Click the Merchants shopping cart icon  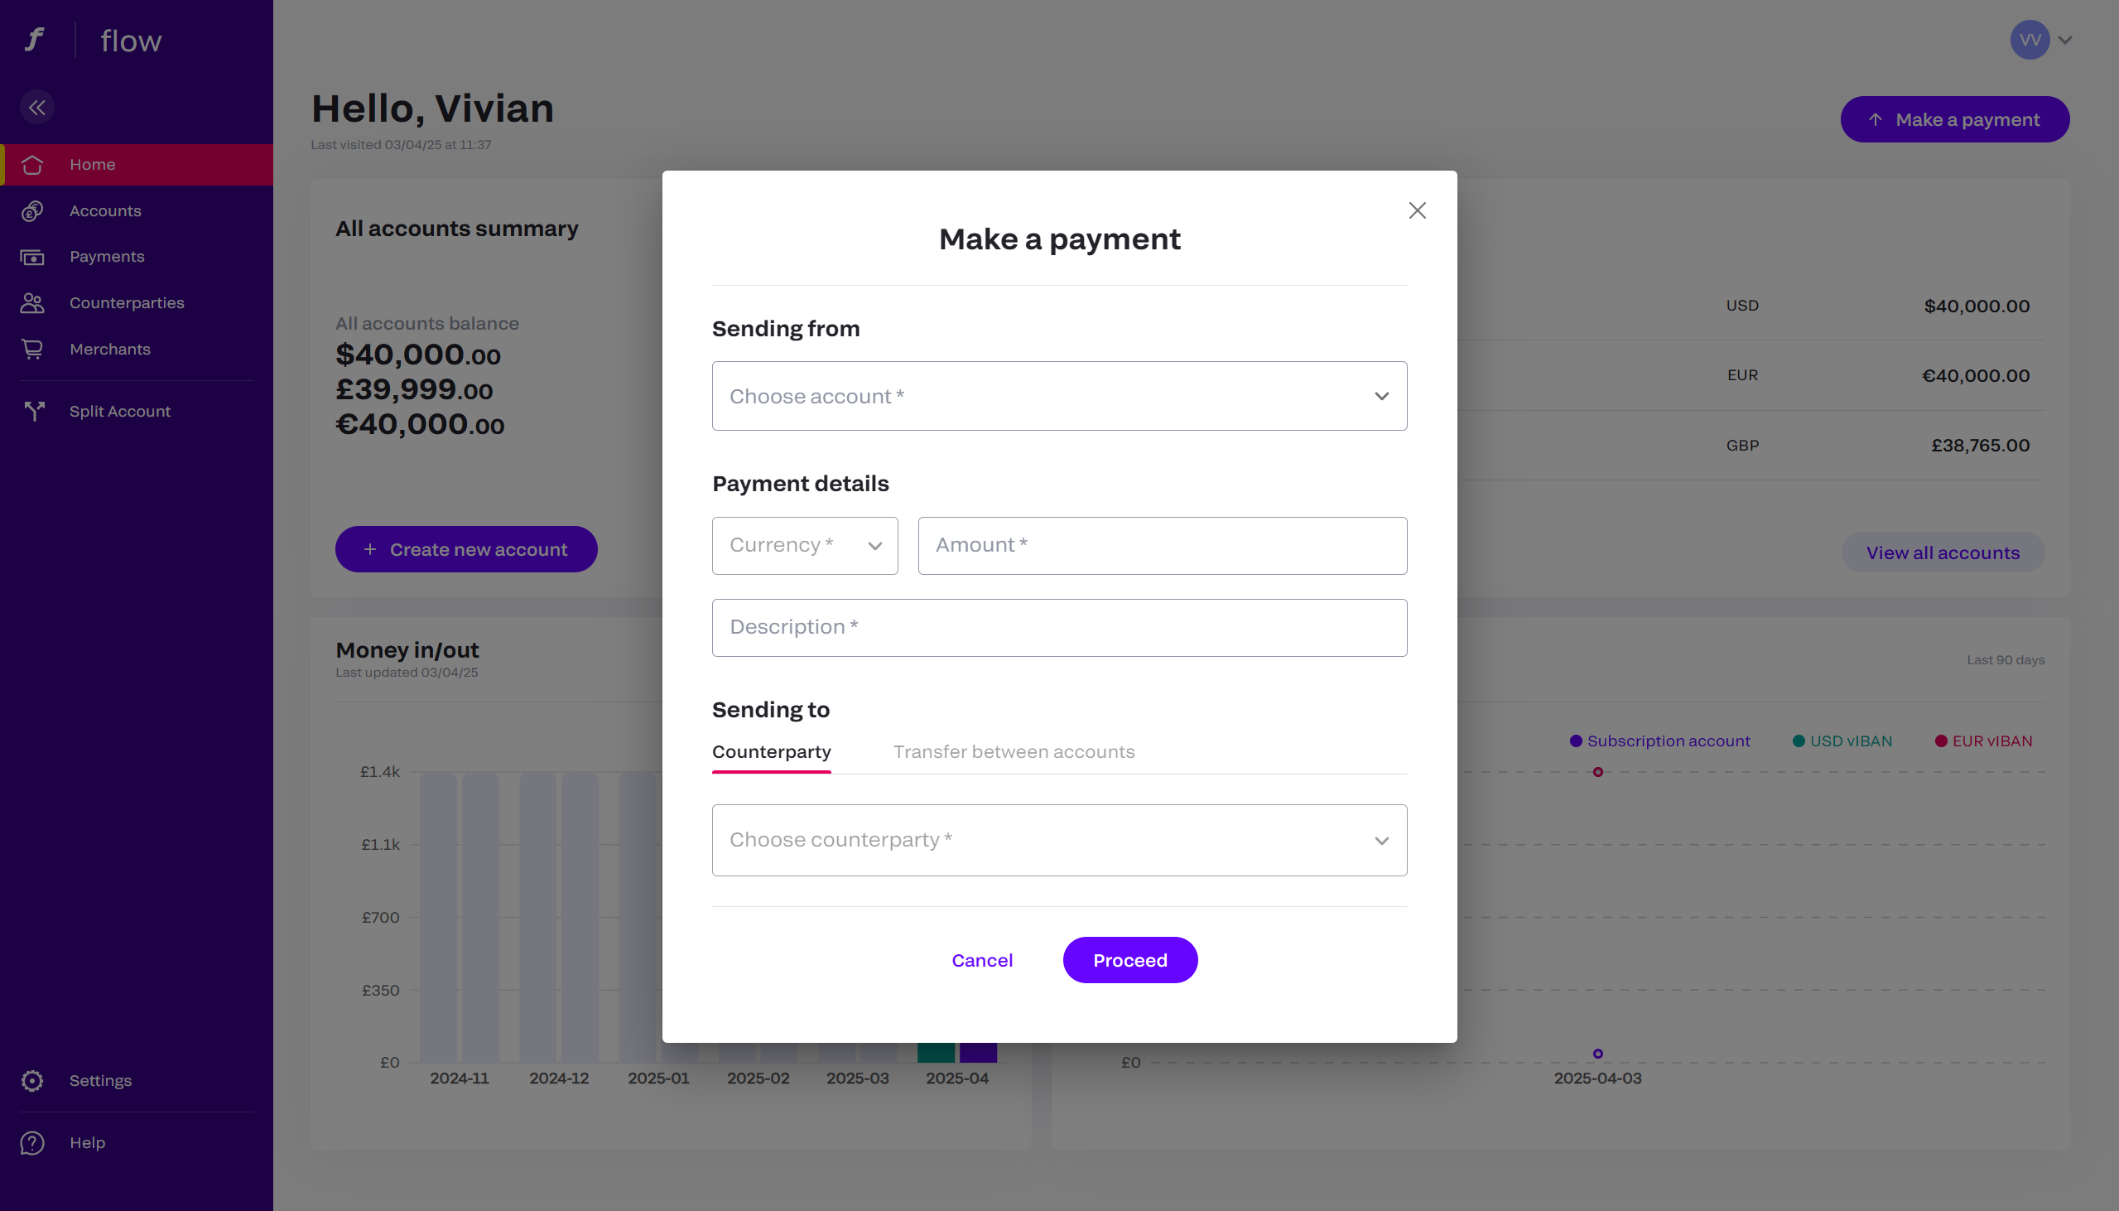[x=32, y=350]
